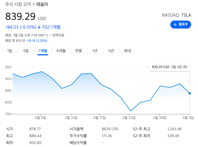Switch to the 연중 tab

[78, 51]
